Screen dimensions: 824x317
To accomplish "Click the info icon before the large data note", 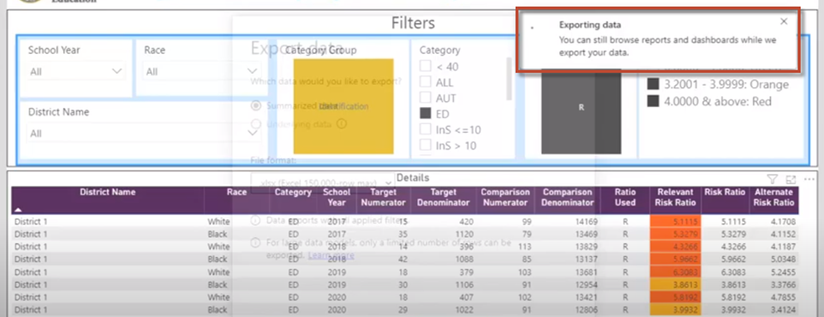I will click(x=256, y=242).
